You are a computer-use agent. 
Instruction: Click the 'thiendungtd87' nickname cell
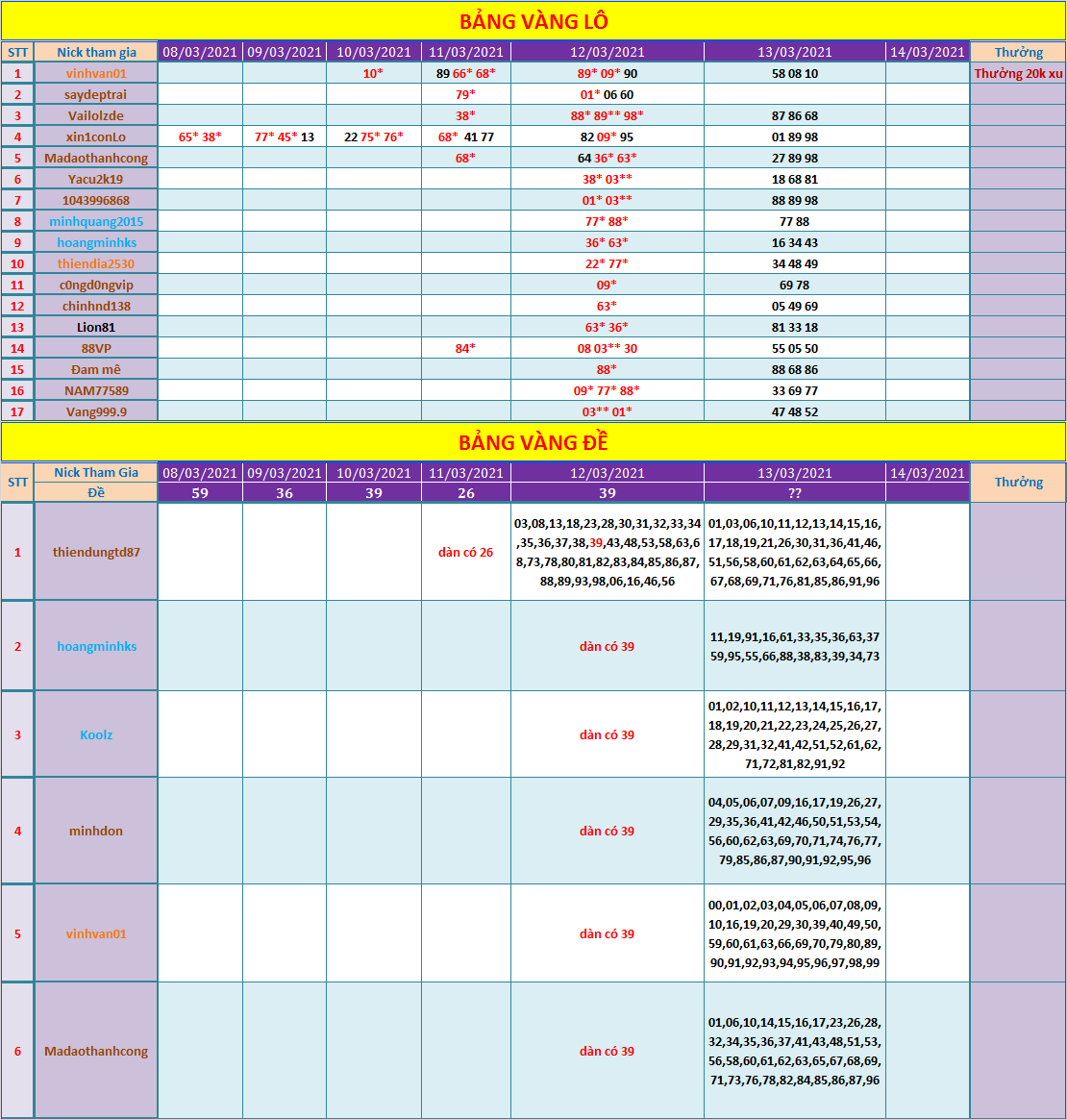point(96,552)
